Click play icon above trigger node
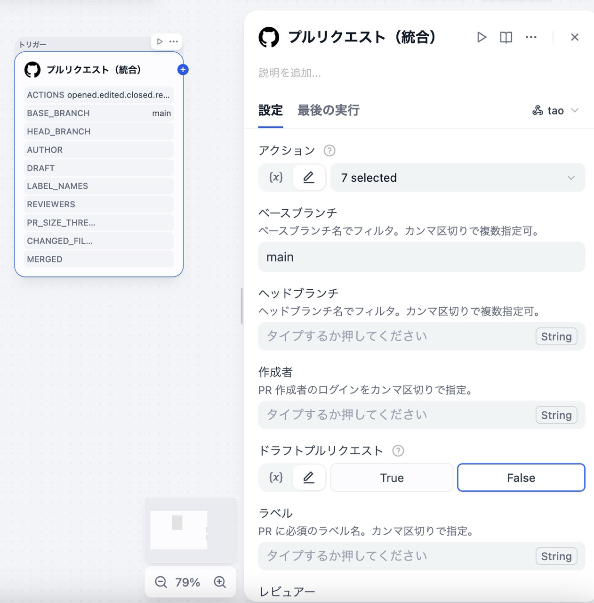The height and width of the screenshot is (603, 594). (x=160, y=41)
